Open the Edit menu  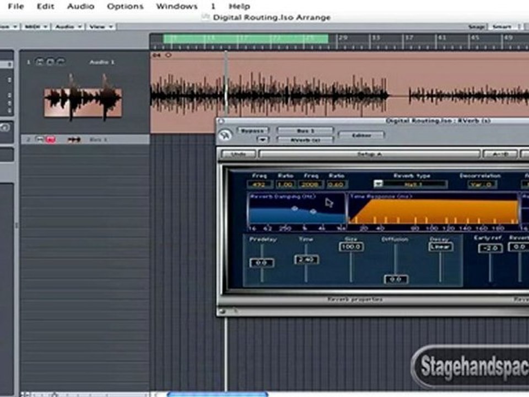(x=46, y=6)
